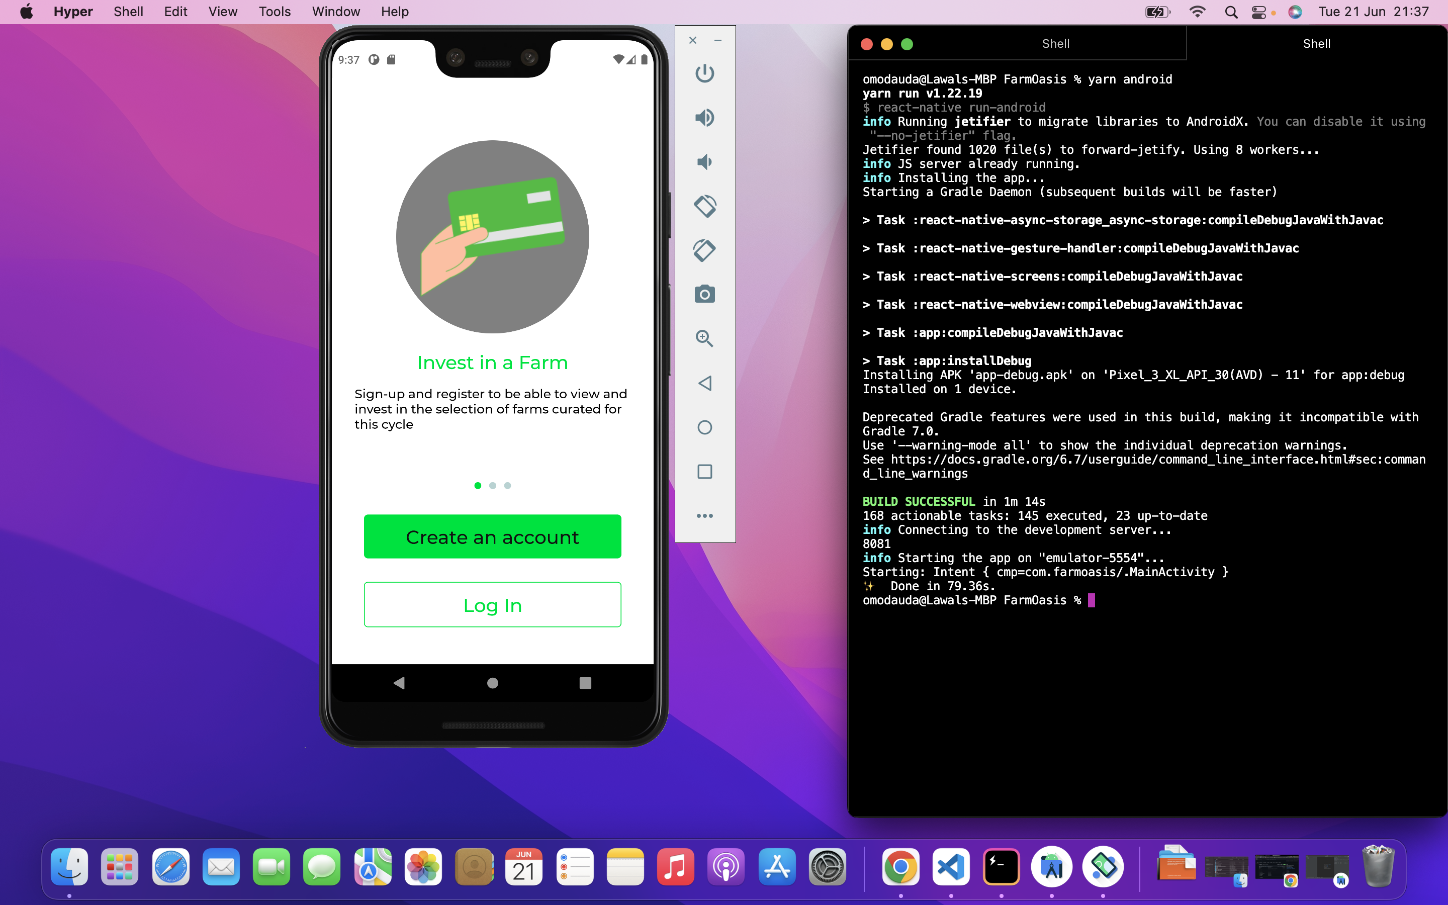This screenshot has width=1448, height=905.
Task: Click the zoom/search icon in sidebar
Action: [704, 337]
